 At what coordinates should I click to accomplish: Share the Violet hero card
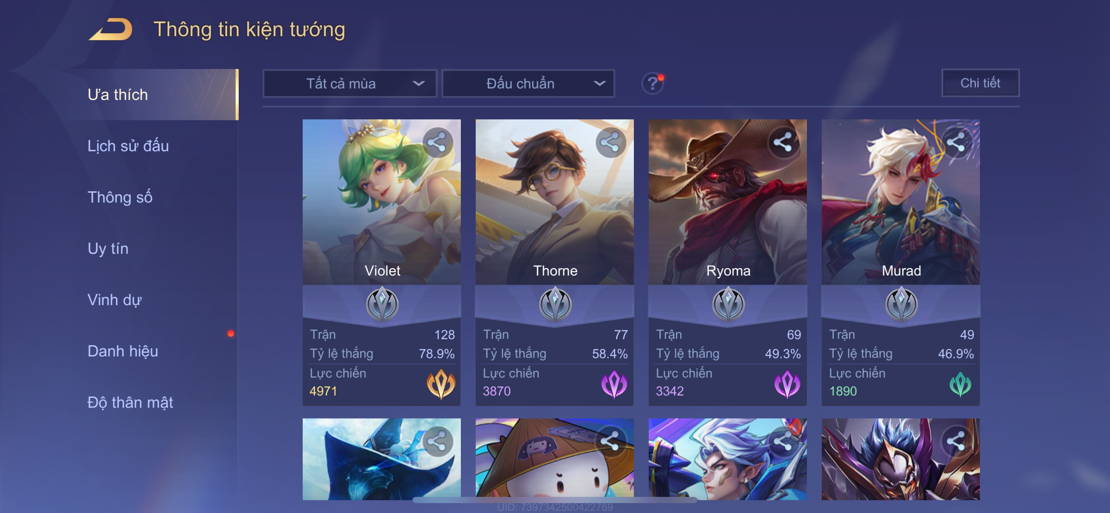coord(437,142)
